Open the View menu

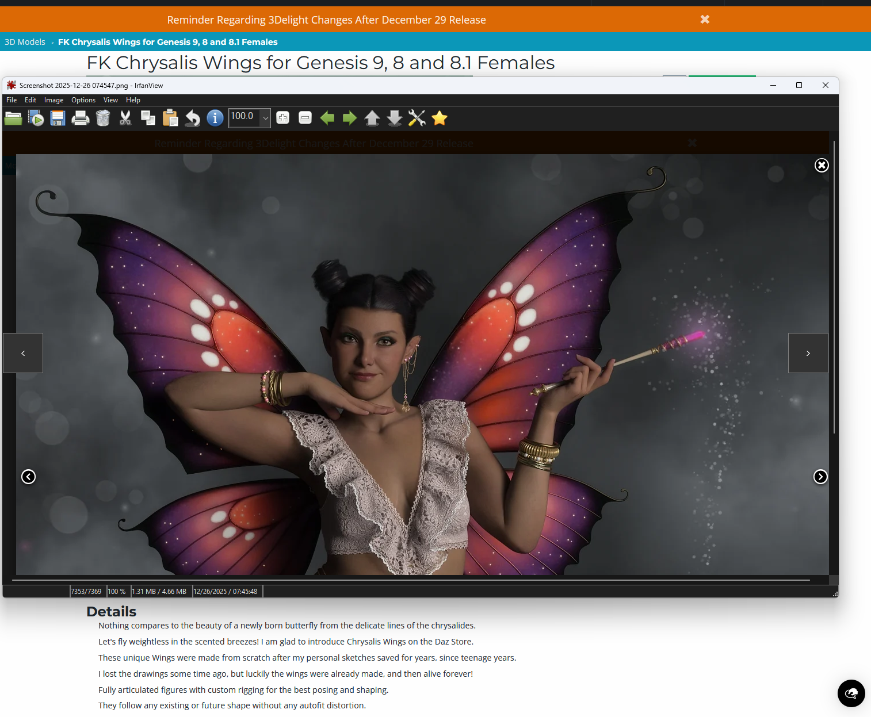[110, 100]
